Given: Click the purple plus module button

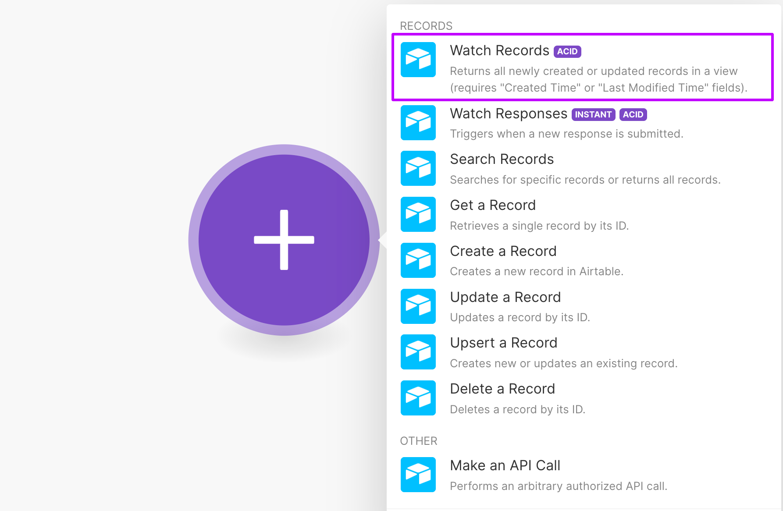Looking at the screenshot, I should pos(284,240).
